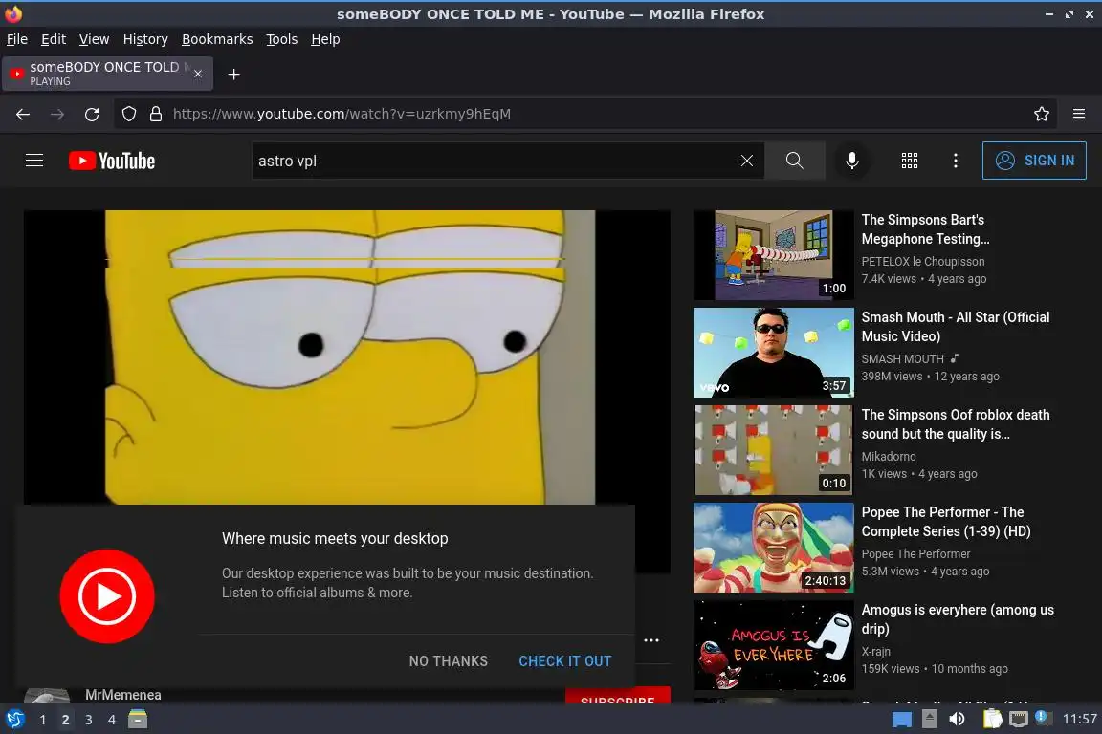Open Popee The Performer thumbnail
The width and height of the screenshot is (1102, 734).
pyautogui.click(x=773, y=548)
